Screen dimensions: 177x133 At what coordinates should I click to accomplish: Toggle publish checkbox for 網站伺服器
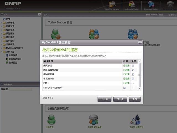[133, 74]
